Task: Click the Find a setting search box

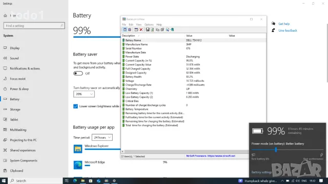Action: (x=34, y=26)
